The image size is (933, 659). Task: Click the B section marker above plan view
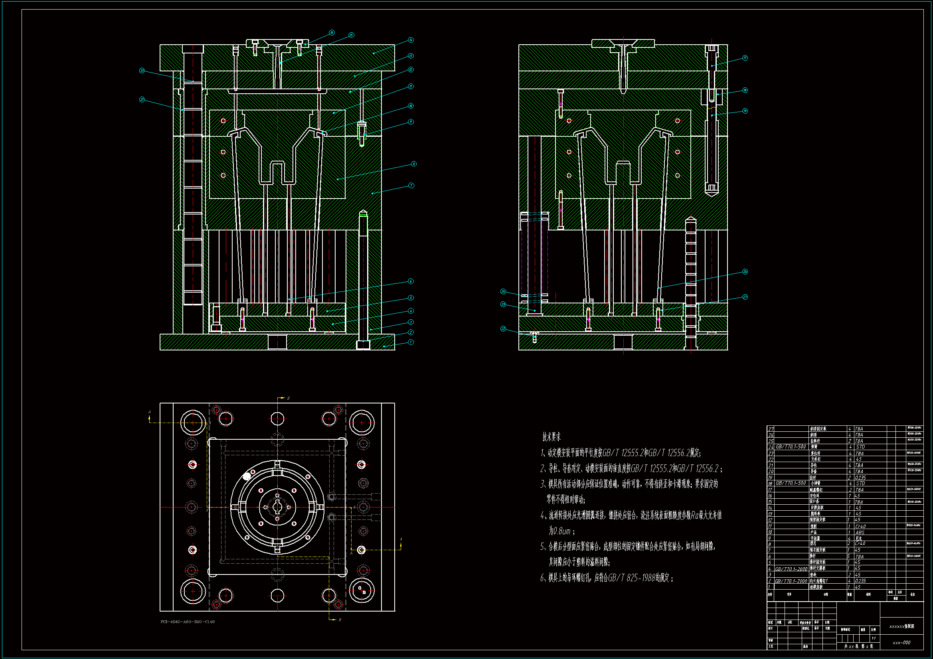288,398
